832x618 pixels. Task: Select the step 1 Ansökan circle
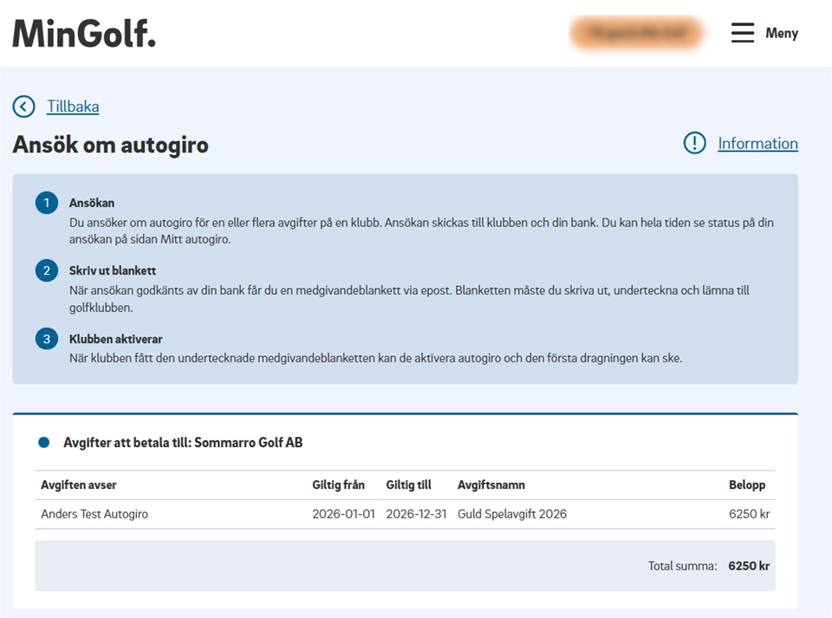click(x=46, y=203)
